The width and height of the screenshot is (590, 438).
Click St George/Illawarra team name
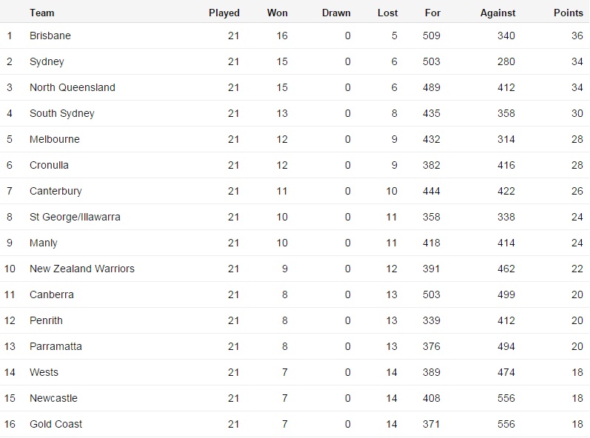click(x=75, y=217)
